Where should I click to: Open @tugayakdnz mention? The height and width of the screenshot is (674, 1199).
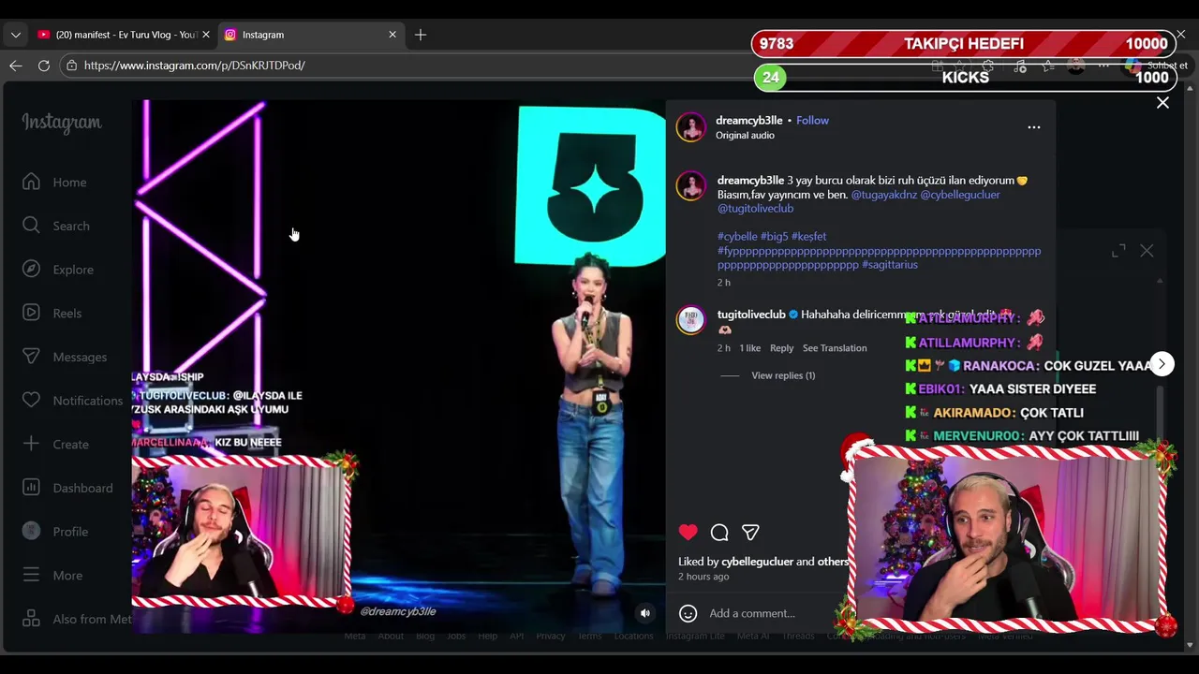pos(883,195)
